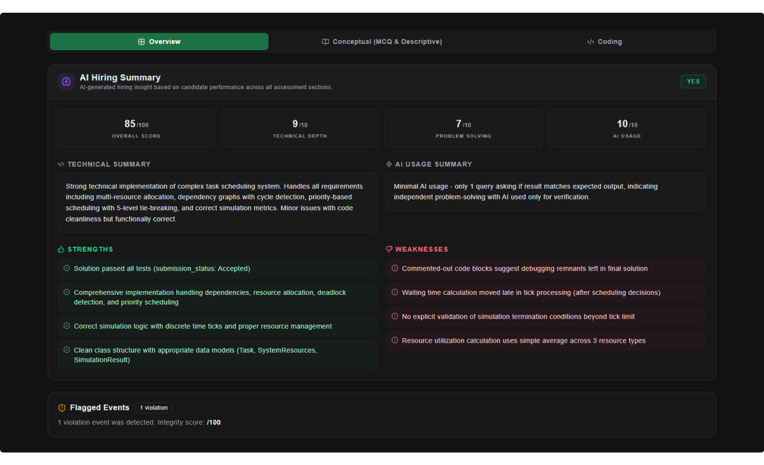Click the thumbs-up icon beside Strengths
Image resolution: width=764 pixels, height=465 pixels.
61,250
